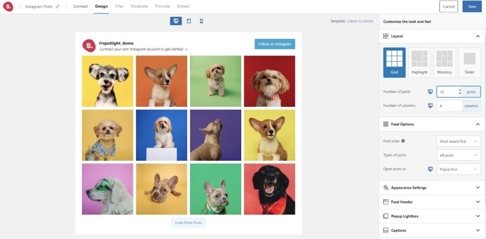486x239 pixels.
Task: Collapse the Layout section
Action: coord(477,36)
